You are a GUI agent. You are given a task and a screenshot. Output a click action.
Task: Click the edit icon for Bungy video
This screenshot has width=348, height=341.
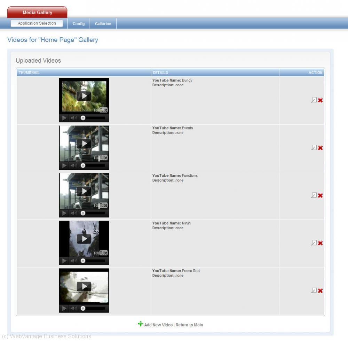[x=314, y=100]
